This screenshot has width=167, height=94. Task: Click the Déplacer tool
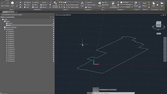(27, 2)
